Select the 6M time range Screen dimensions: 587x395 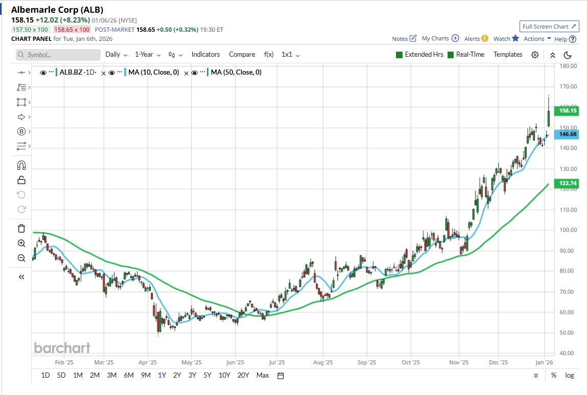129,376
